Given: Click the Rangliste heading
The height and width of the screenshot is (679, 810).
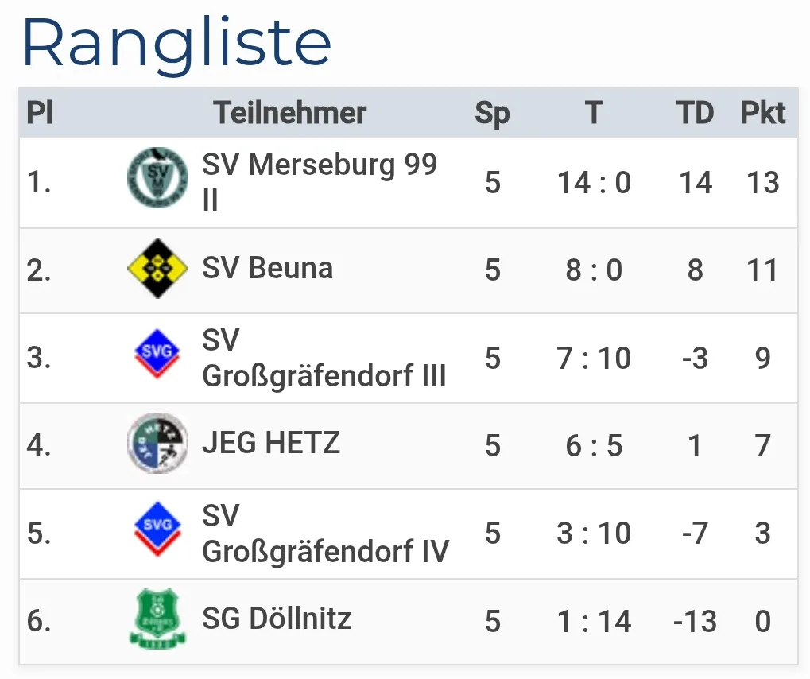Looking at the screenshot, I should point(176,43).
